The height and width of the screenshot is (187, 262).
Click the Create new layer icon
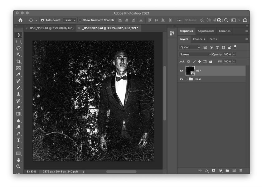tap(233, 170)
